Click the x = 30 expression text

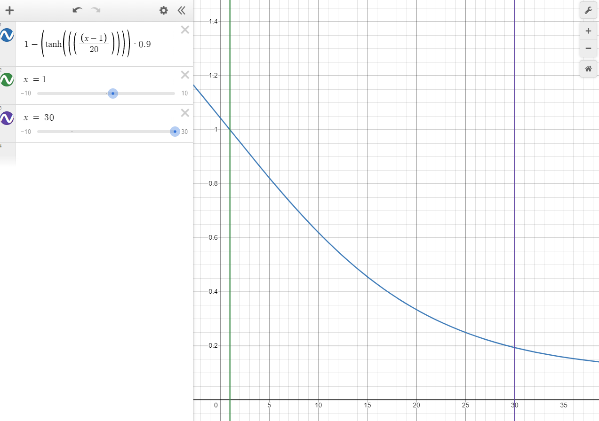[x=39, y=117]
